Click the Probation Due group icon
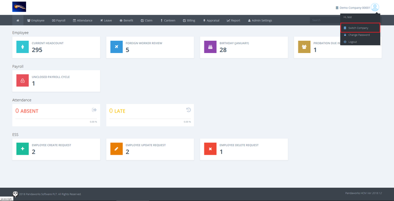 (304, 47)
